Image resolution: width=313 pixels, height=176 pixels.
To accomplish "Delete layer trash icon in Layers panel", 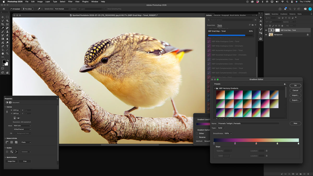I will (308, 174).
